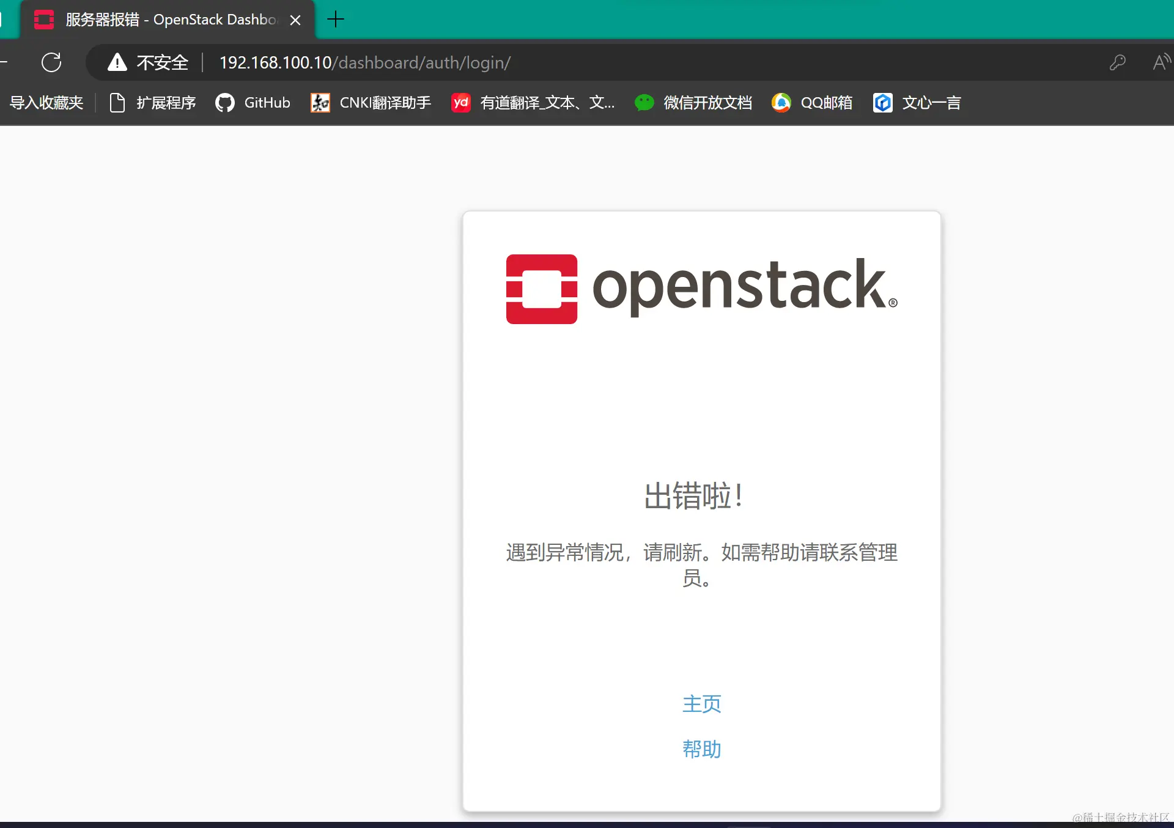The height and width of the screenshot is (828, 1174).
Task: Open the 文心一言 bookmark
Action: [917, 103]
